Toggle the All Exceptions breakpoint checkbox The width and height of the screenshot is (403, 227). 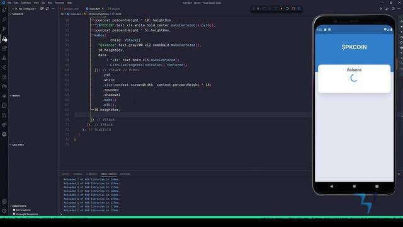[14, 210]
